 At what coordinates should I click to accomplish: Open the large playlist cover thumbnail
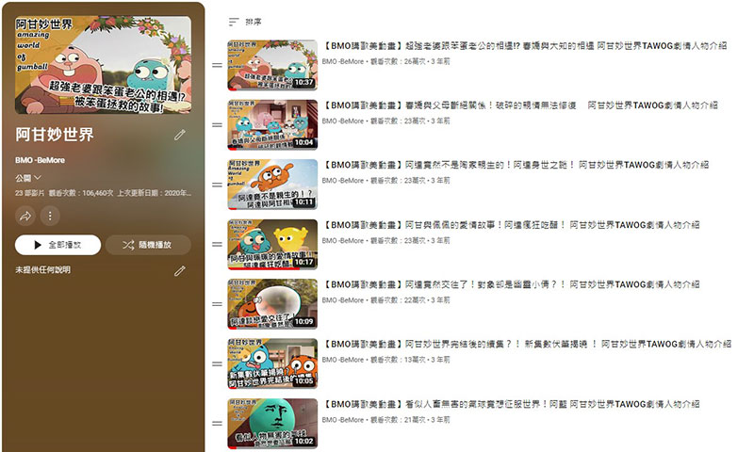(x=103, y=65)
